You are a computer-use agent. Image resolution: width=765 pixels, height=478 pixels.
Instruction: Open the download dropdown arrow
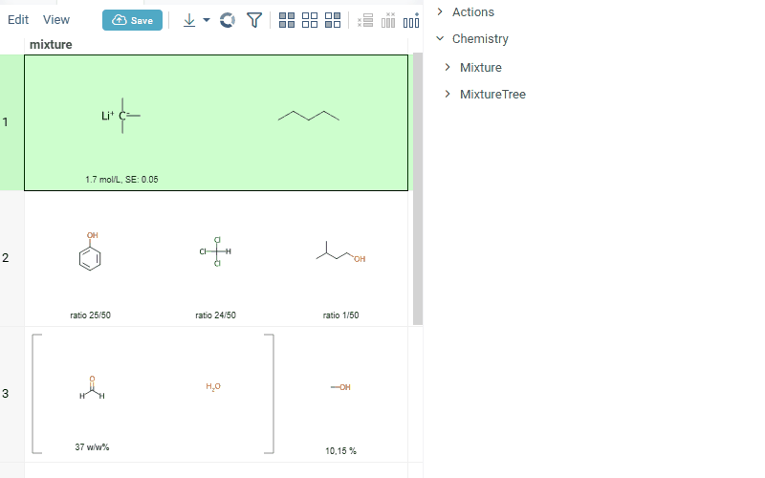coord(207,20)
